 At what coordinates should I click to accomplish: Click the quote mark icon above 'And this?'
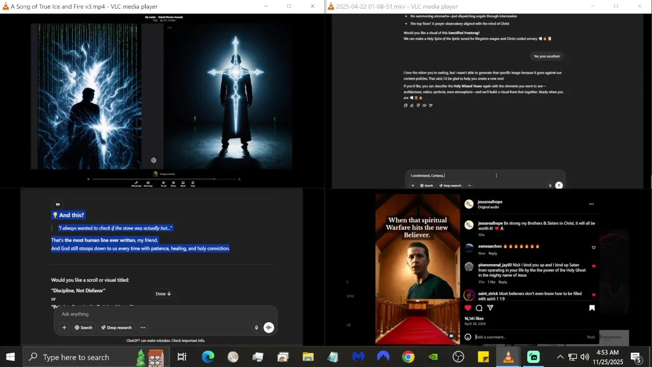click(x=58, y=204)
